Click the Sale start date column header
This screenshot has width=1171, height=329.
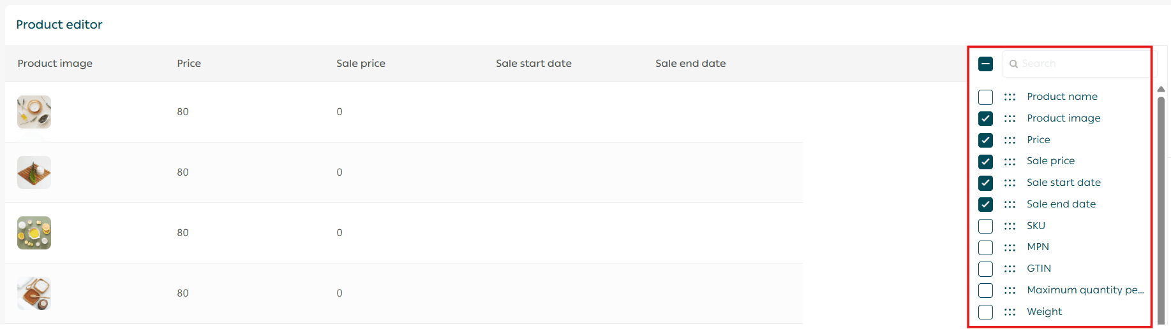[x=533, y=64]
